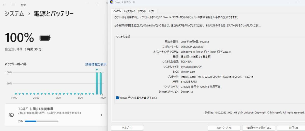Click 情報をすべて保存(S)... button
This screenshot has width=305, height=131.
tap(258, 128)
